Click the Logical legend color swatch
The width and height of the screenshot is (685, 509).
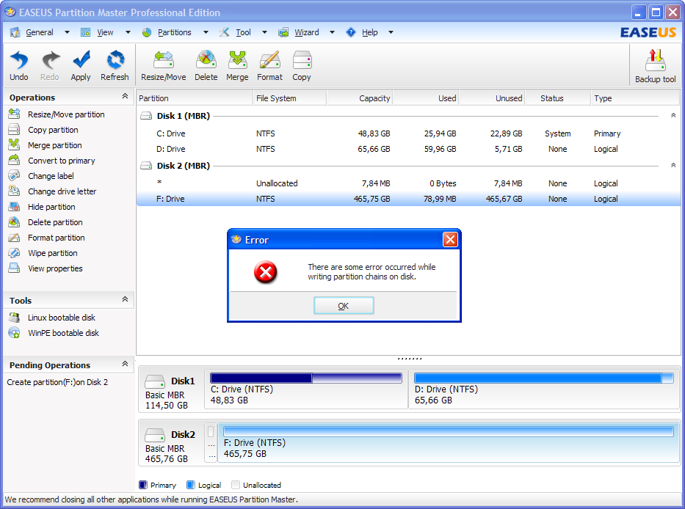[x=190, y=485]
